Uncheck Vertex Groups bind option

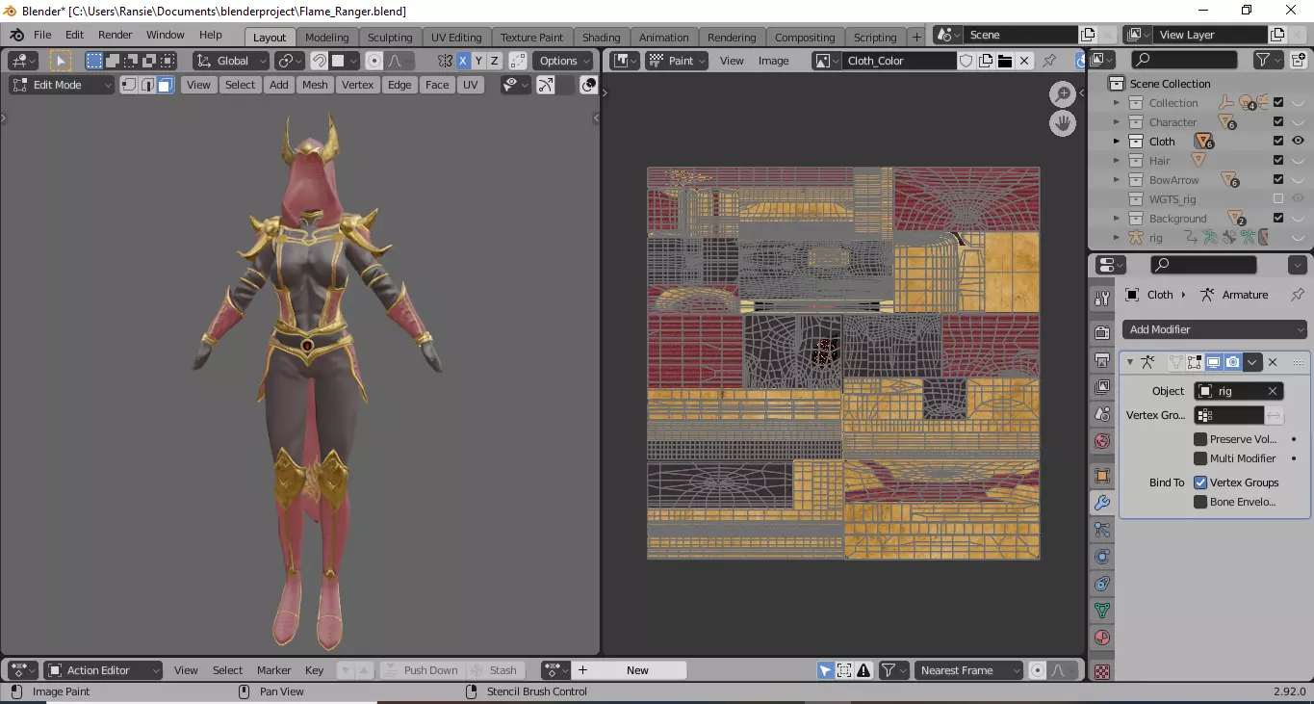coord(1200,482)
